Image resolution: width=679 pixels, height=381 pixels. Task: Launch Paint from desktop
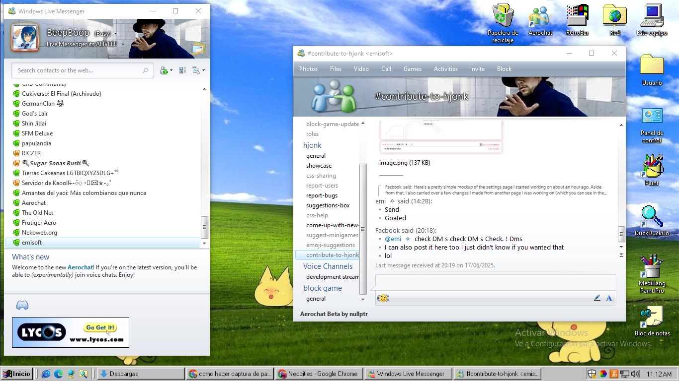[652, 170]
